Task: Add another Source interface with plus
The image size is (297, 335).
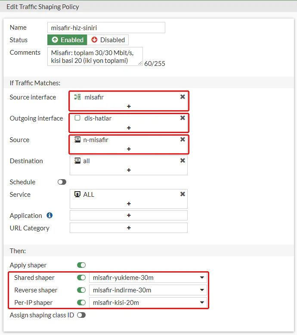Action: coord(129,106)
